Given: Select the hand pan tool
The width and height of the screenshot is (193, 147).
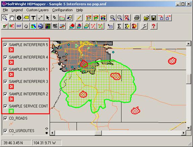Looking at the screenshot, I should tap(12, 18).
